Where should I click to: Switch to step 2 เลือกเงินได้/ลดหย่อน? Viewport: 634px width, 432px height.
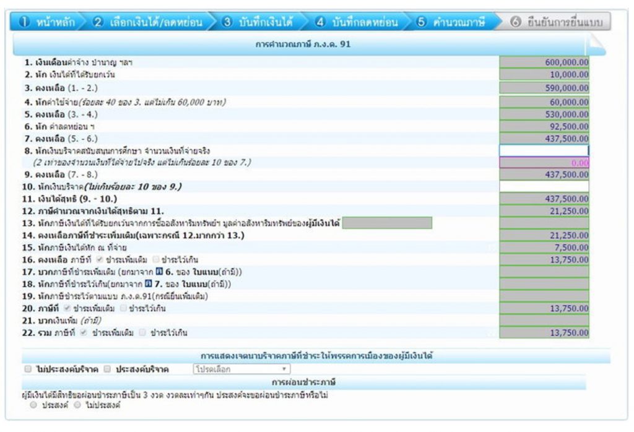tap(147, 22)
